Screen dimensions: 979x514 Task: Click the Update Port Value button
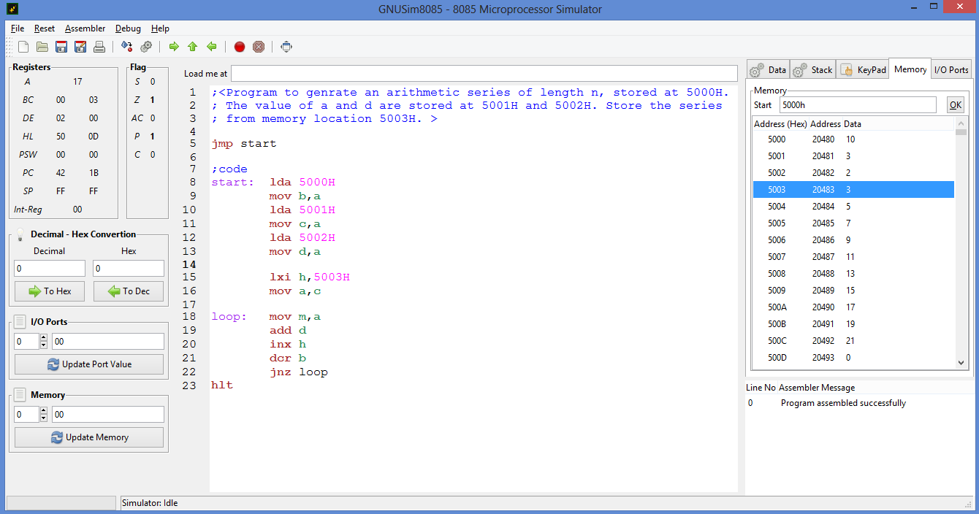point(89,364)
